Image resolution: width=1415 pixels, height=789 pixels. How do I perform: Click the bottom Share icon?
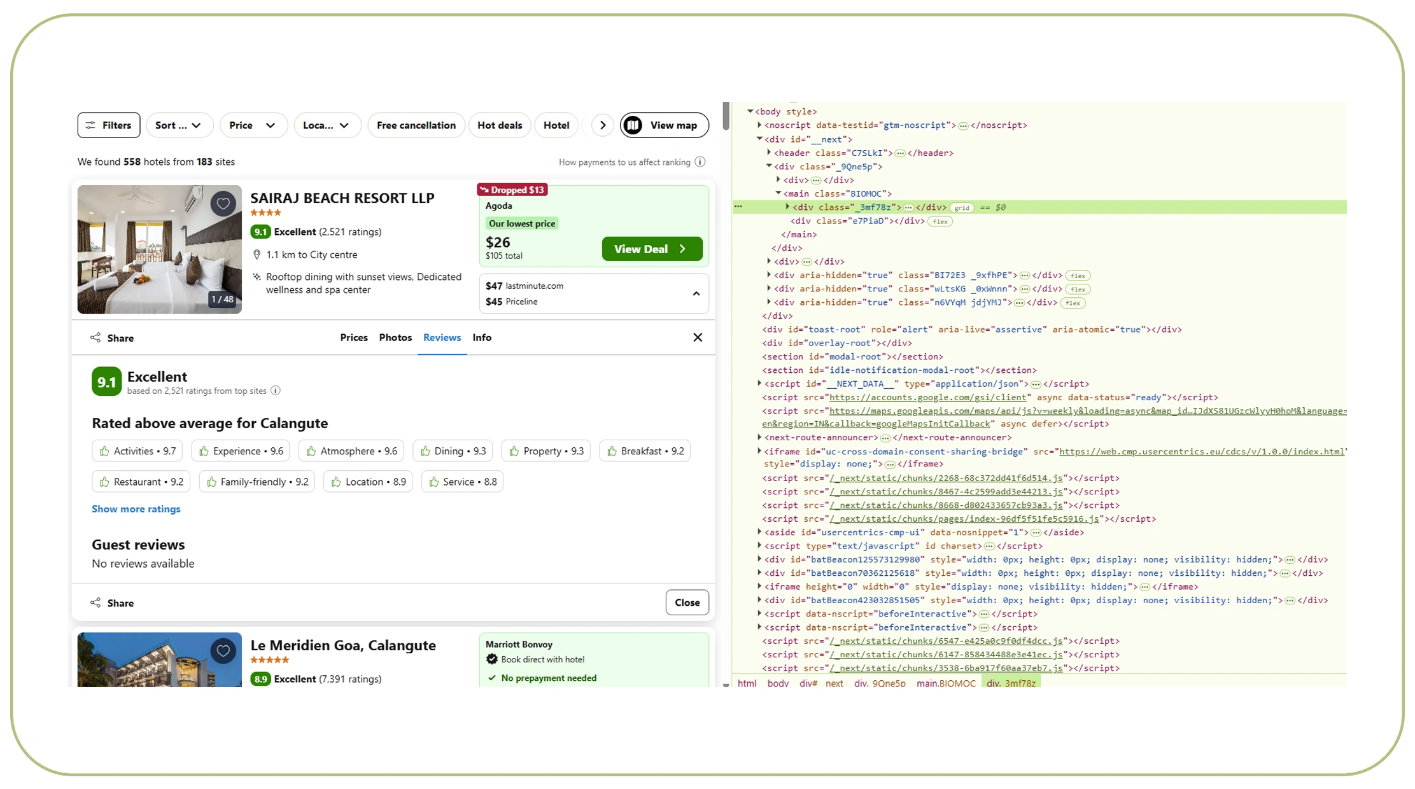[x=95, y=603]
